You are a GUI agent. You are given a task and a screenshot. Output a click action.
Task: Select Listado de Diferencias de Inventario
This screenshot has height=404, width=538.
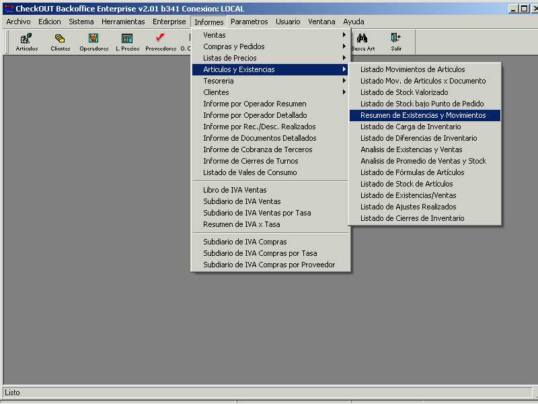click(425, 138)
